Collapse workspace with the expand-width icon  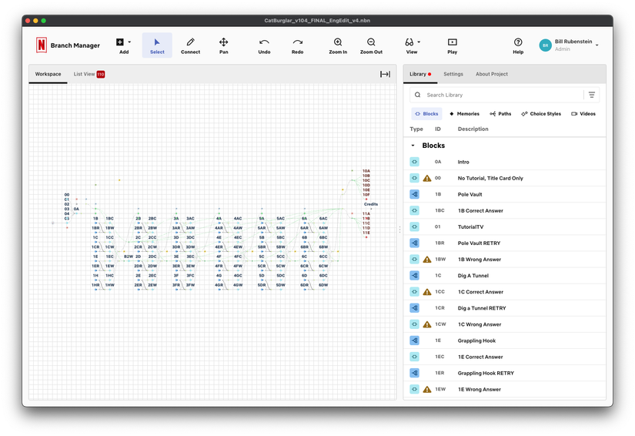tap(385, 74)
